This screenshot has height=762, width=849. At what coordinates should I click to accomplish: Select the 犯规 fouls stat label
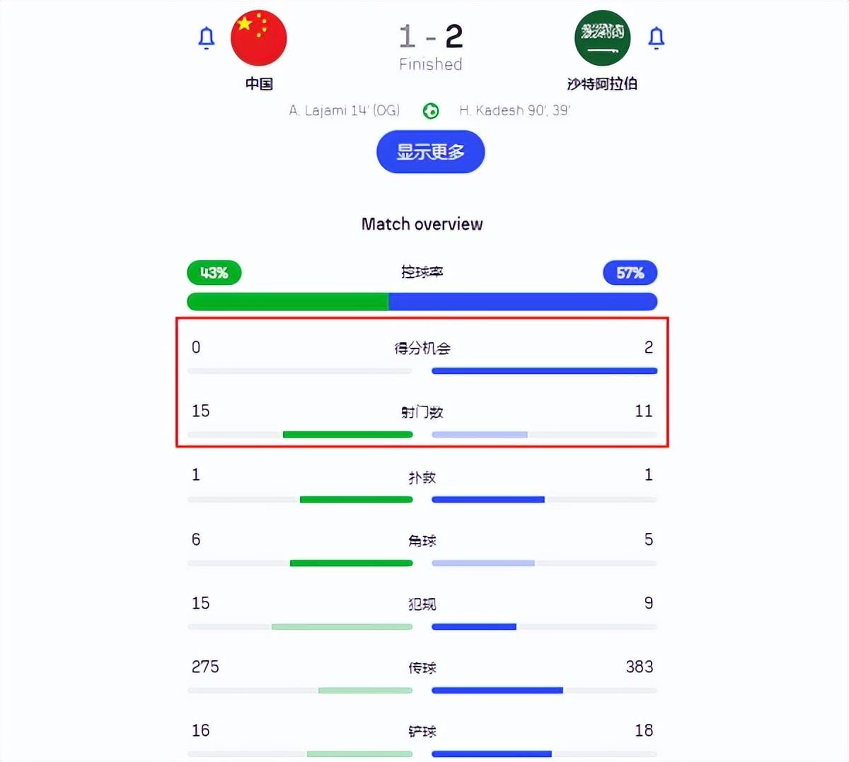pos(422,604)
